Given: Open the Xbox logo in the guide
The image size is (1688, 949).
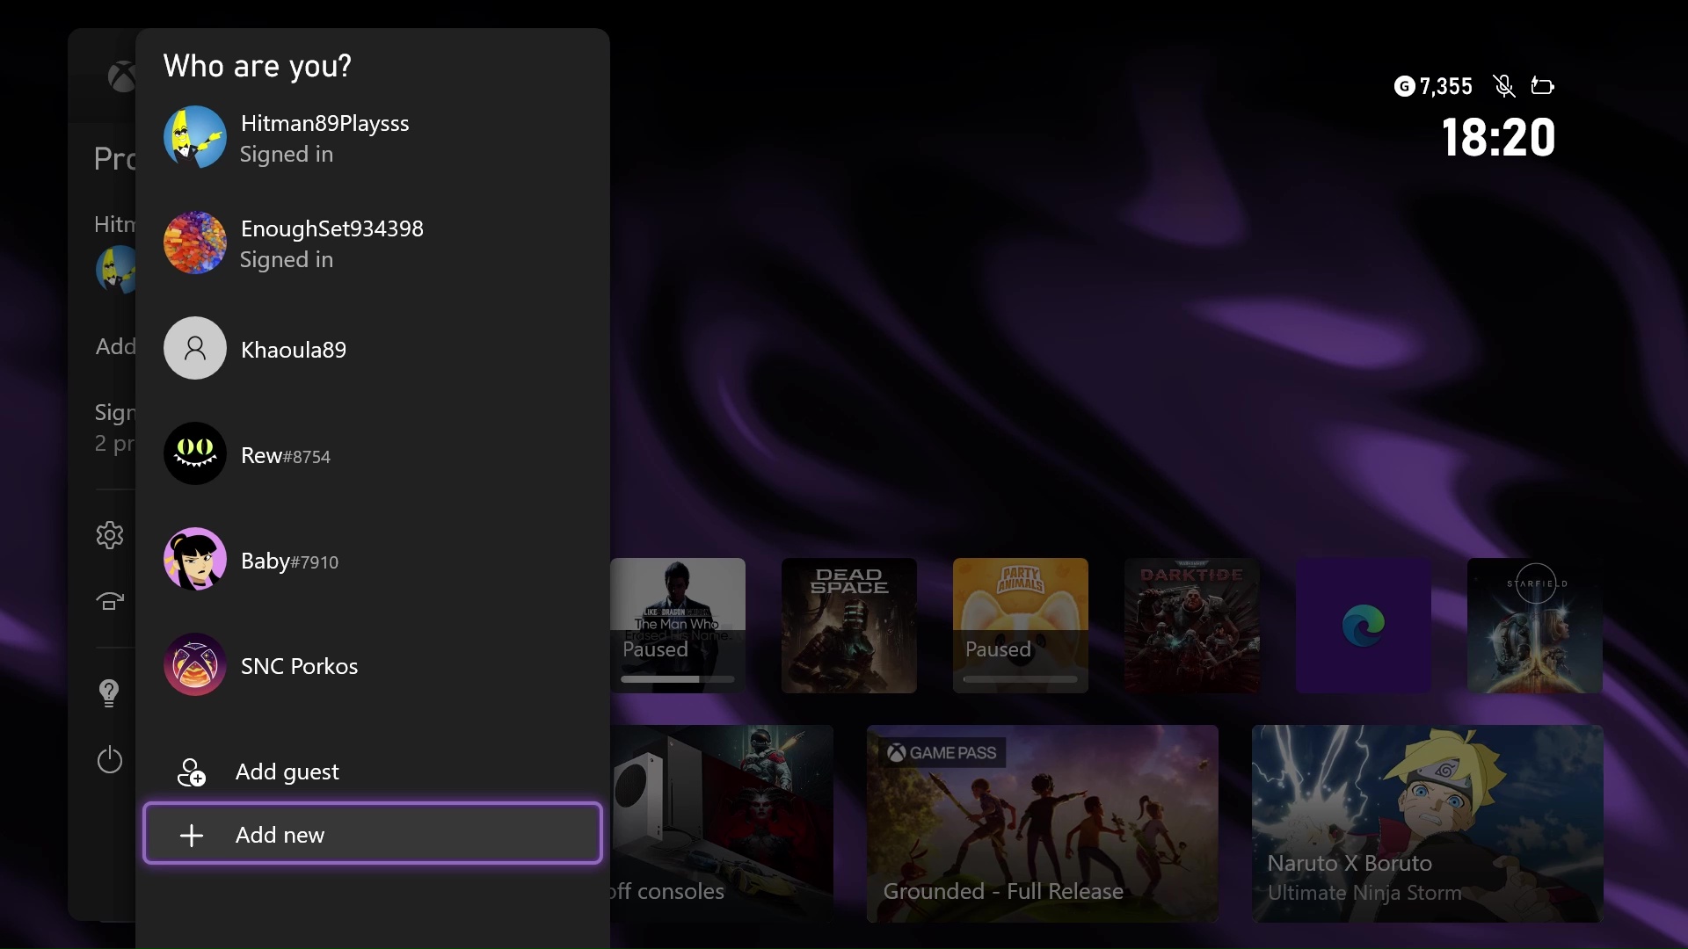Looking at the screenshot, I should (121, 76).
